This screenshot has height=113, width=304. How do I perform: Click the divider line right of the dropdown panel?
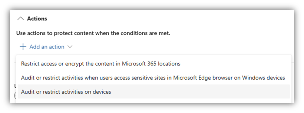pyautogui.click(x=293, y=62)
